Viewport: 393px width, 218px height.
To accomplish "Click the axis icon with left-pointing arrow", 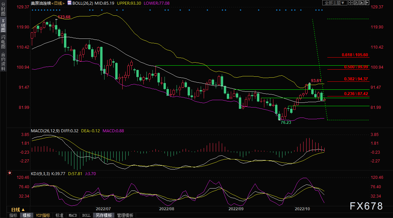I will tap(356, 3).
